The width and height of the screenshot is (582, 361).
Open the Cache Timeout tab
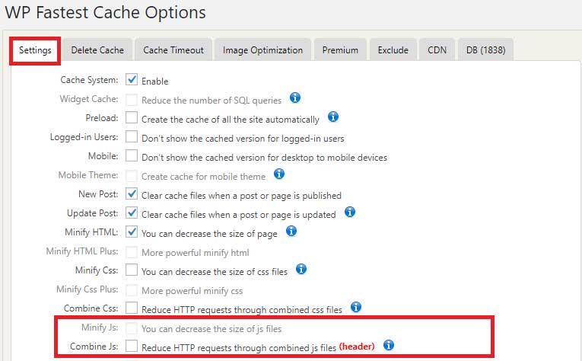point(173,50)
